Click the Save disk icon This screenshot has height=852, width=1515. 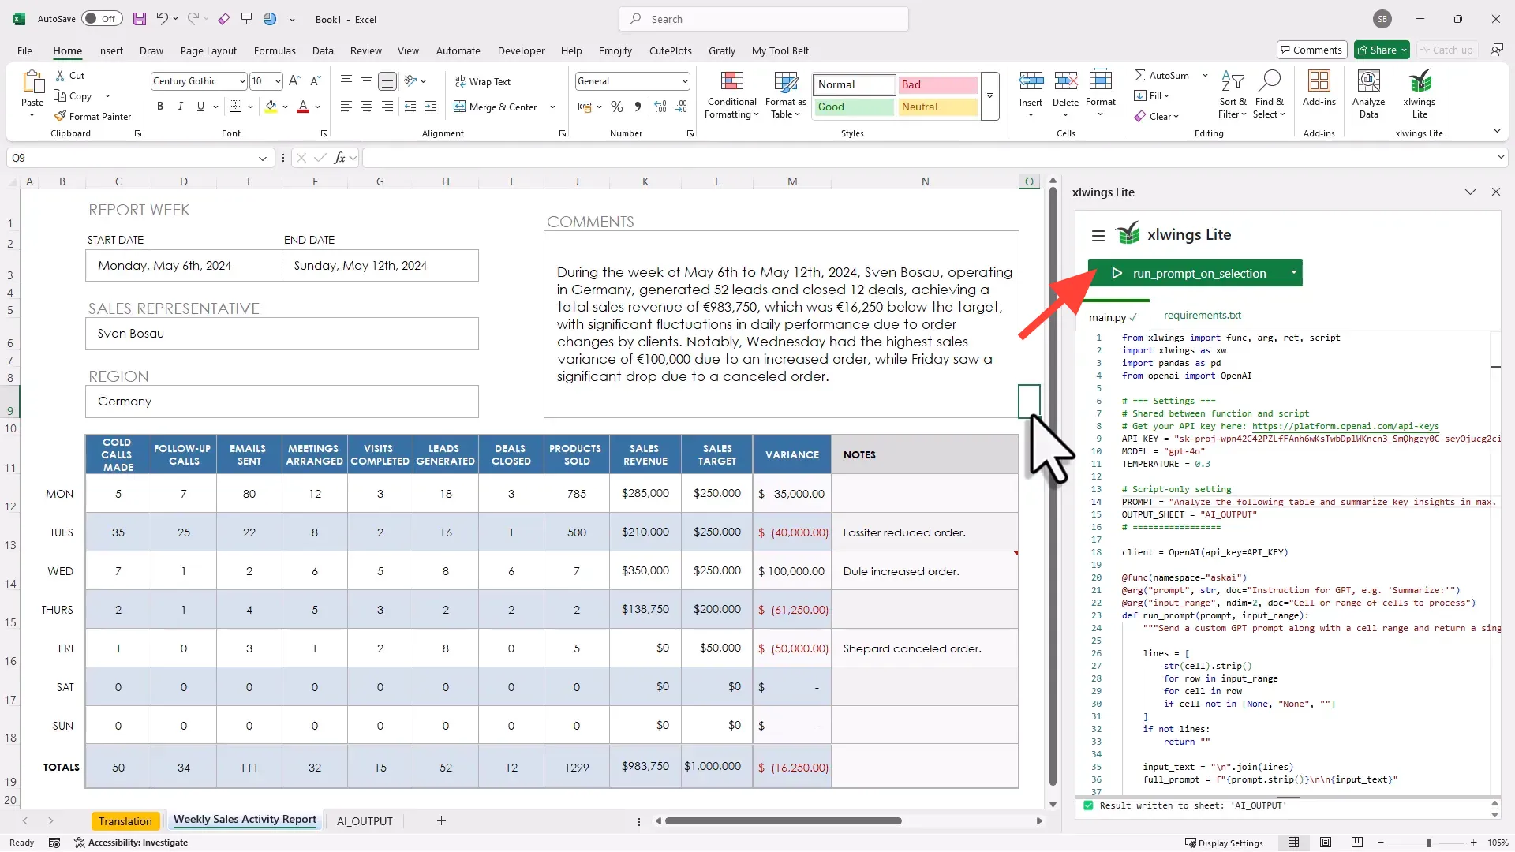(140, 19)
